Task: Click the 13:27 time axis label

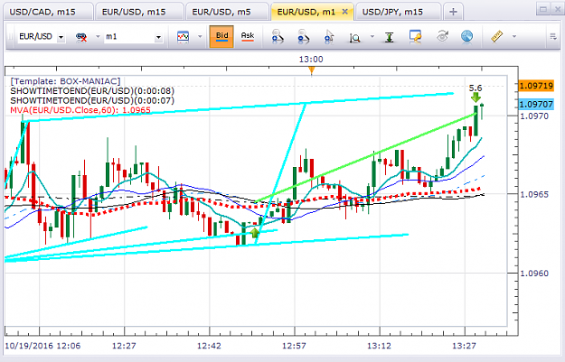Action: point(464,346)
